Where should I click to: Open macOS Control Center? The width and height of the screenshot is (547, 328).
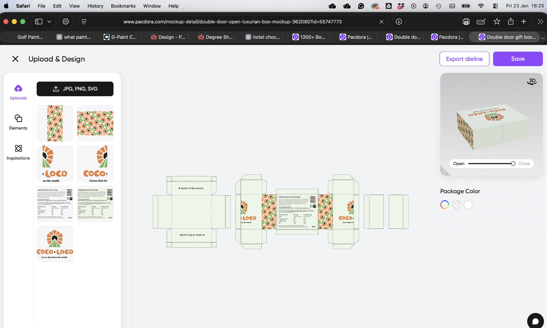click(495, 6)
